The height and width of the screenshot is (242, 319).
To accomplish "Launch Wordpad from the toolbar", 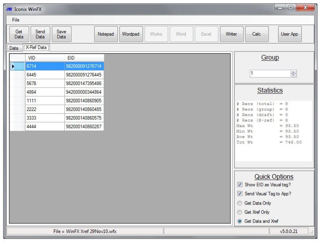I will [x=131, y=34].
